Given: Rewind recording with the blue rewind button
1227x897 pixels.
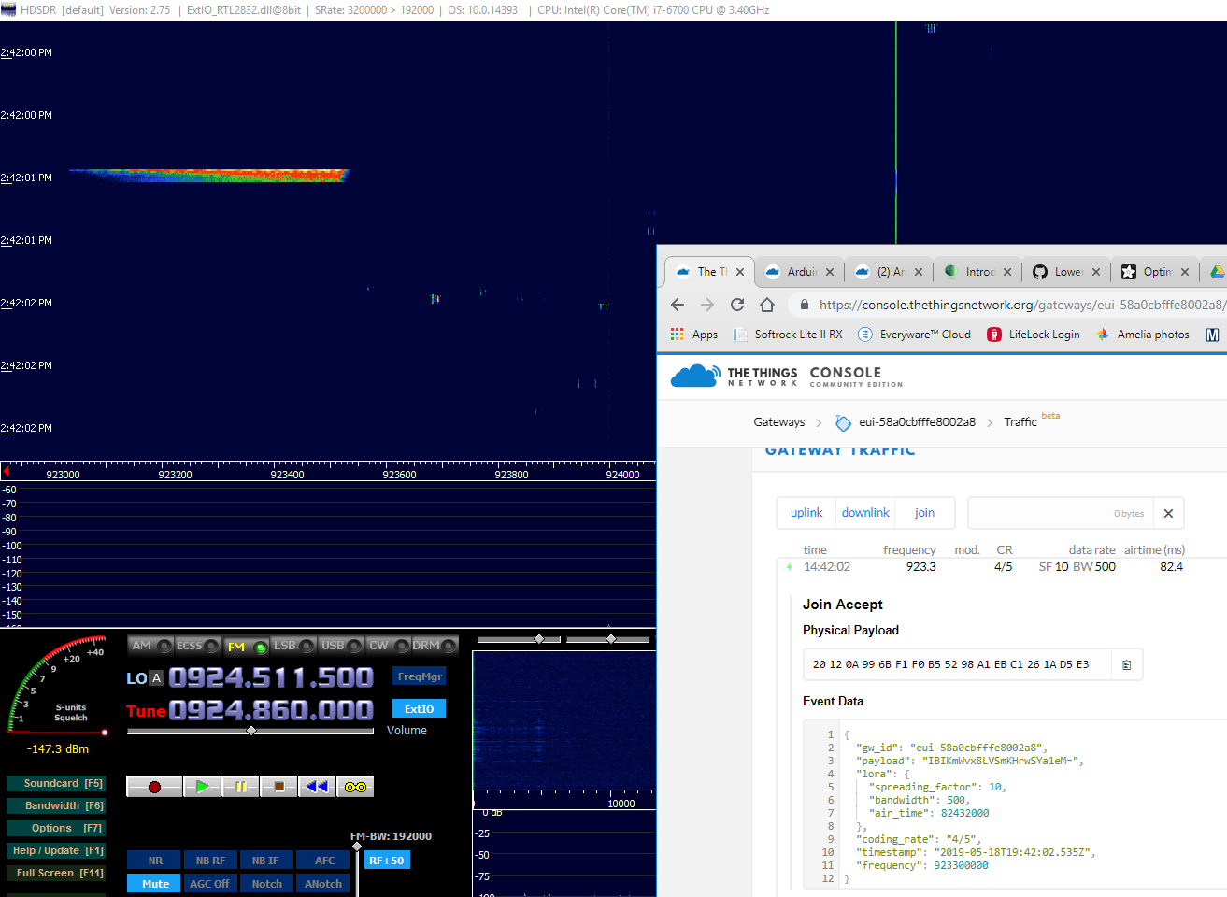Looking at the screenshot, I should click(x=317, y=787).
